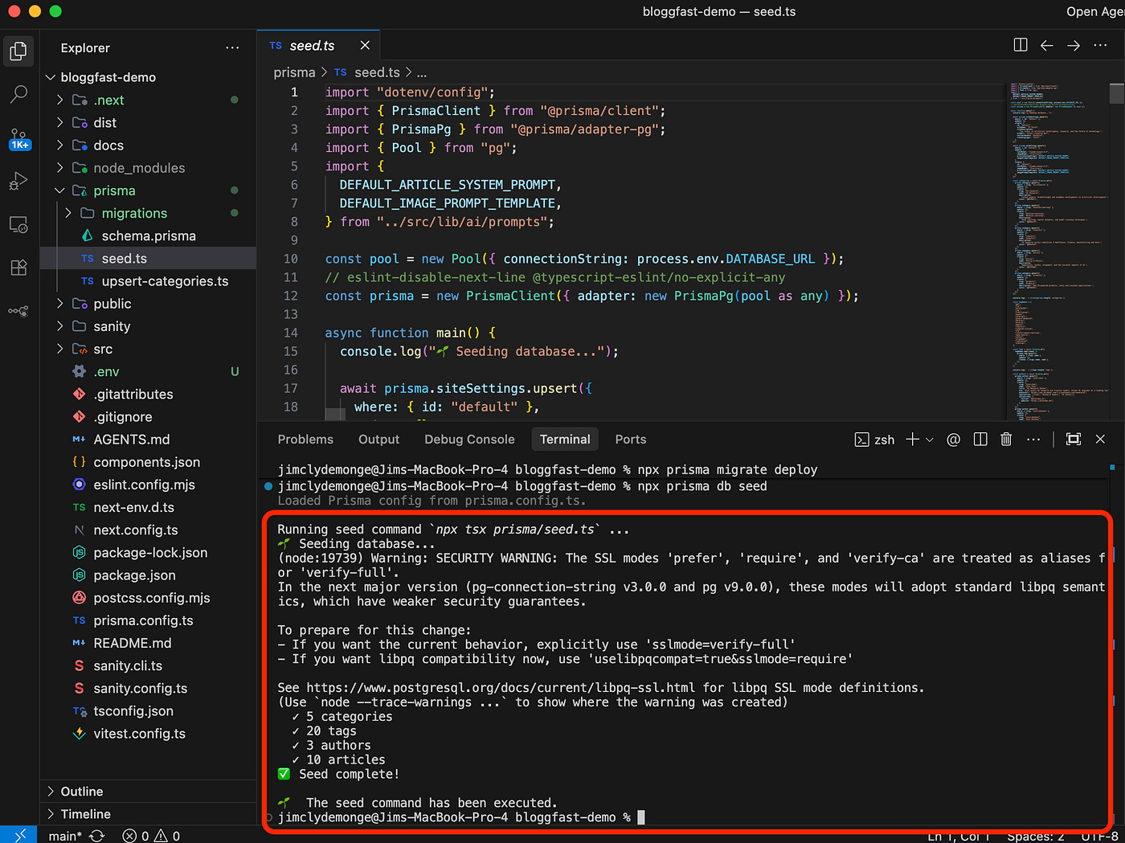Open the Extensions view
The height and width of the screenshot is (843, 1125).
(18, 268)
